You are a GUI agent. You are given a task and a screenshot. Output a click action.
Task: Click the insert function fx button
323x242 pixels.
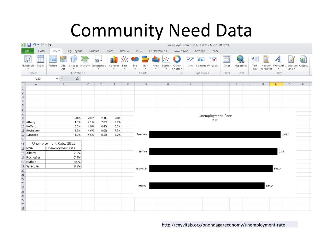tap(77, 79)
